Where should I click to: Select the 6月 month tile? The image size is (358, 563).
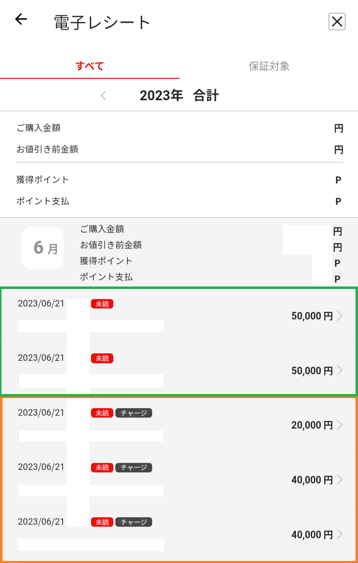(43, 248)
